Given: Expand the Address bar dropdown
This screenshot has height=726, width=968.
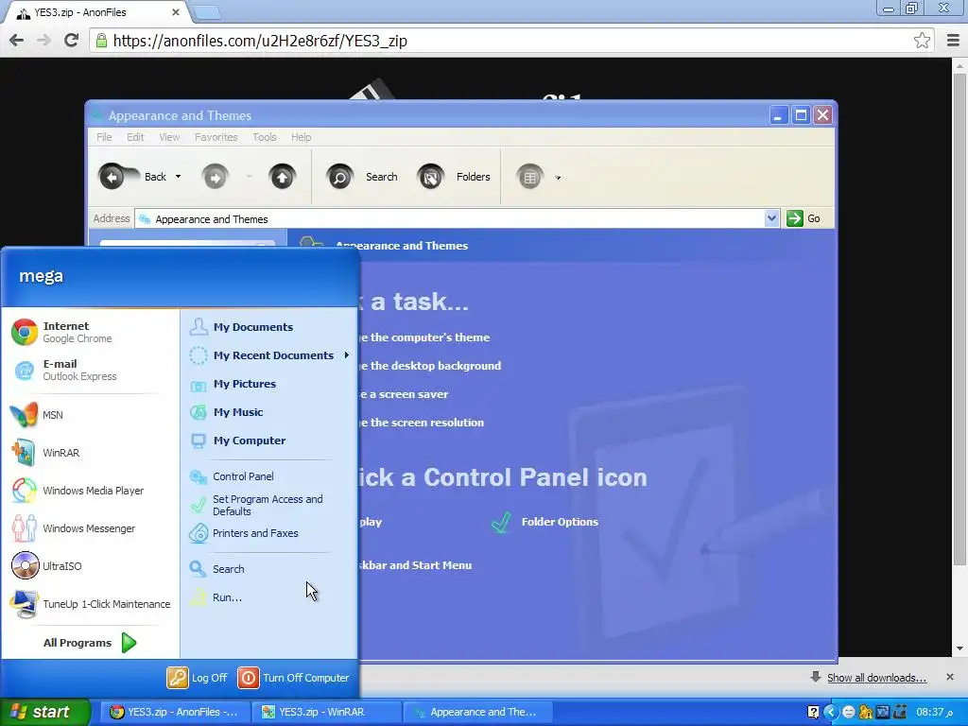Looking at the screenshot, I should [x=771, y=218].
